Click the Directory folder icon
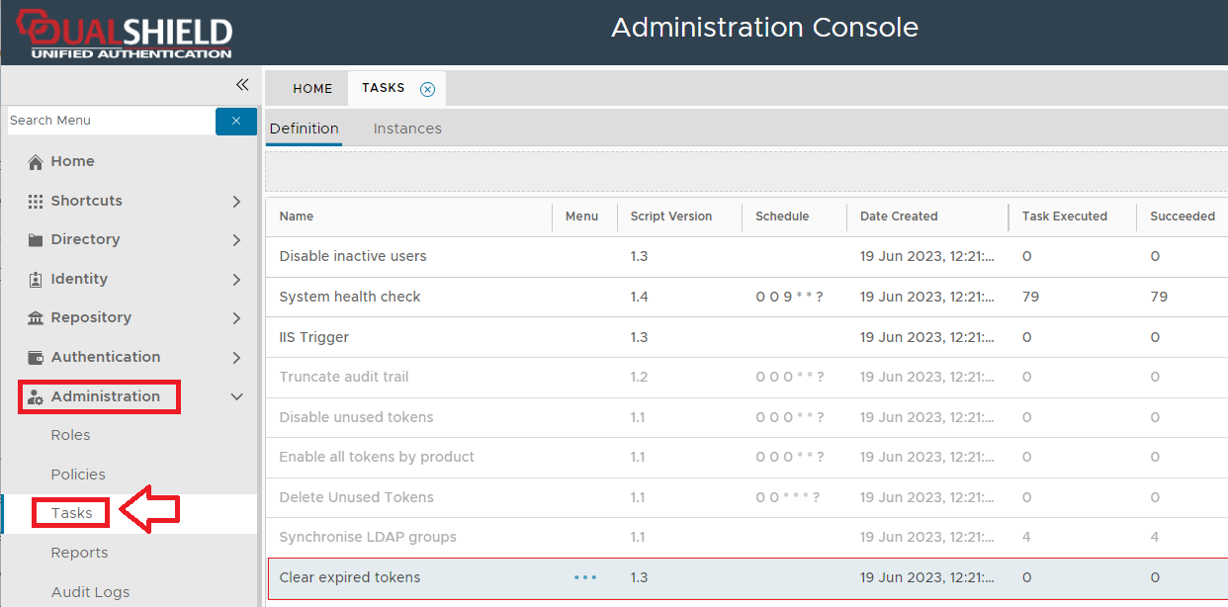The width and height of the screenshot is (1228, 607). tap(36, 240)
